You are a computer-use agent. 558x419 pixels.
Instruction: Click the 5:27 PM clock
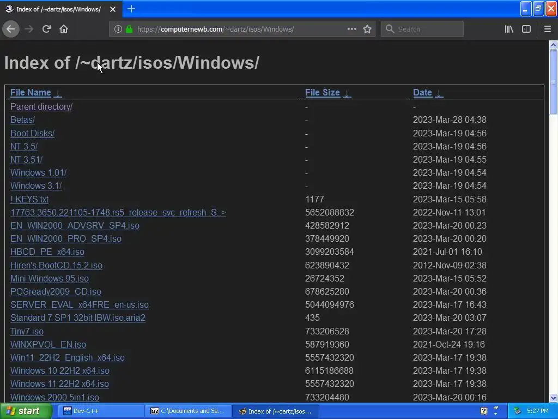tap(538, 411)
